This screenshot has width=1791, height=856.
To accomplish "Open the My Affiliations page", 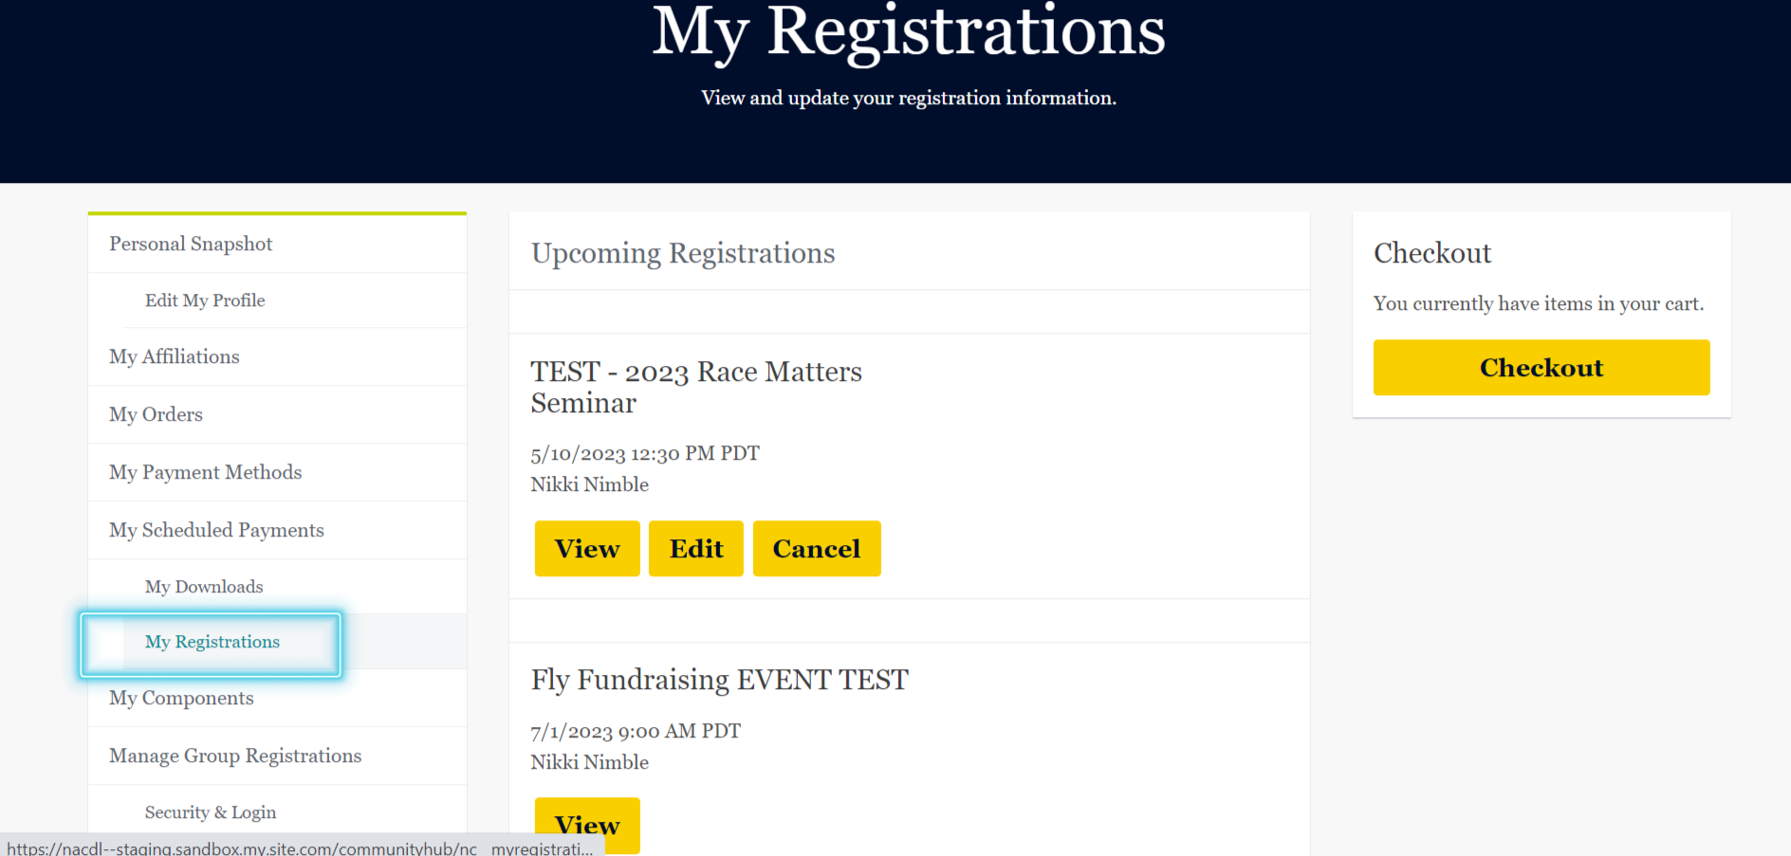I will pyautogui.click(x=175, y=356).
